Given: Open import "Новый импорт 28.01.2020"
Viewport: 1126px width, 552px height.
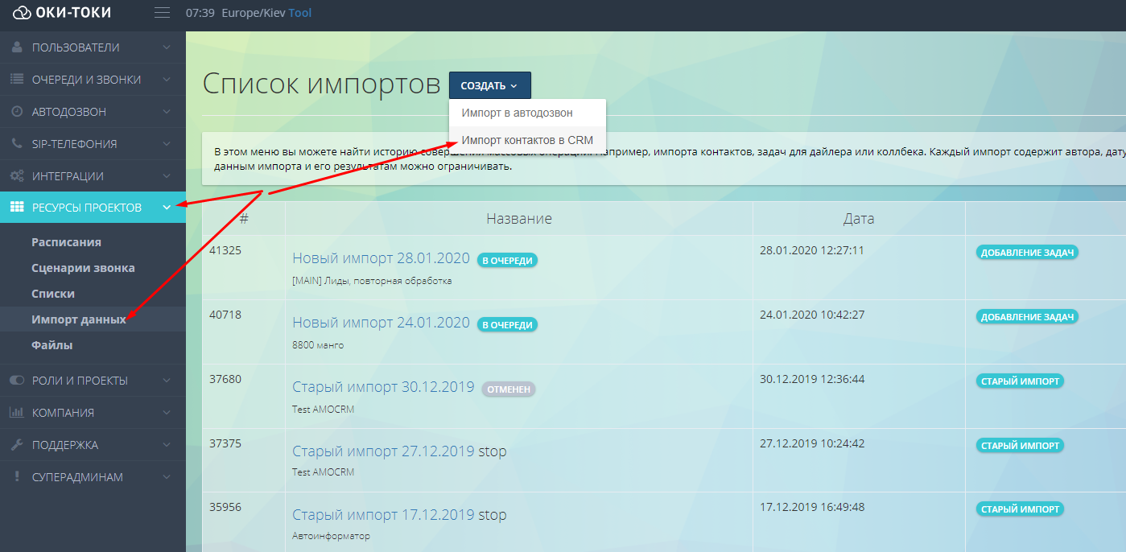Looking at the screenshot, I should pyautogui.click(x=380, y=257).
